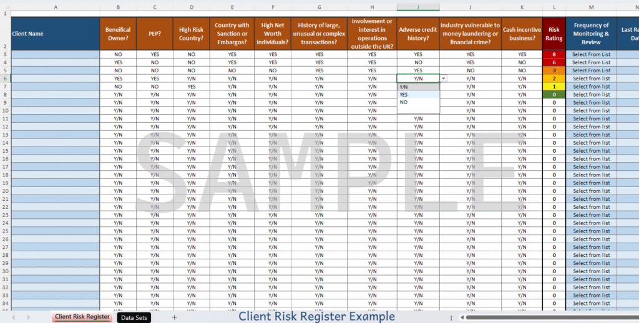Screen dimensions: 639x323
Task: Click the red risk rating cell showing 8
Action: coord(554,55)
